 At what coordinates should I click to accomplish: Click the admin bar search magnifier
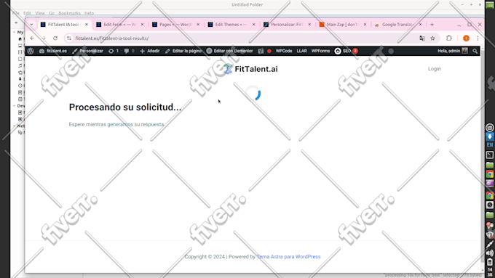click(475, 51)
